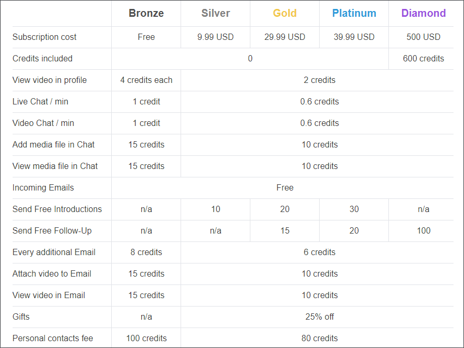464x348 pixels.
Task: Click the Live Chat / min label
Action: 40,101
